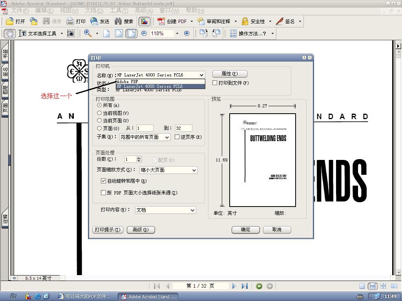Click the Create PDF (创建 PDF) icon
402x301 pixels.
pos(161,21)
